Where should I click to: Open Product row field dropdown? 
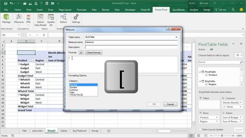[x=217, y=117]
